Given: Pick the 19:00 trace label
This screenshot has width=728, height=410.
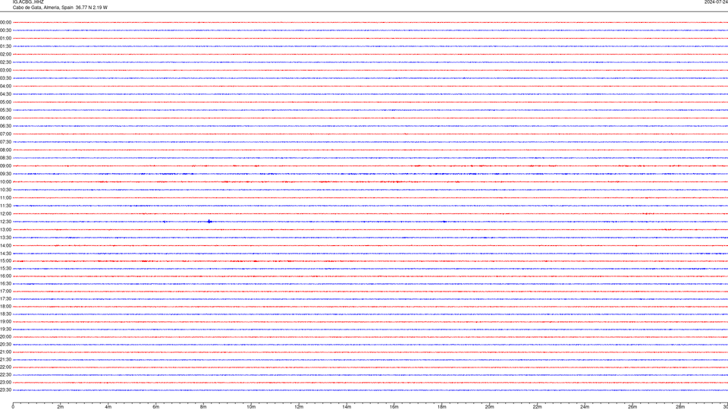Looking at the screenshot, I should pyautogui.click(x=5, y=322).
